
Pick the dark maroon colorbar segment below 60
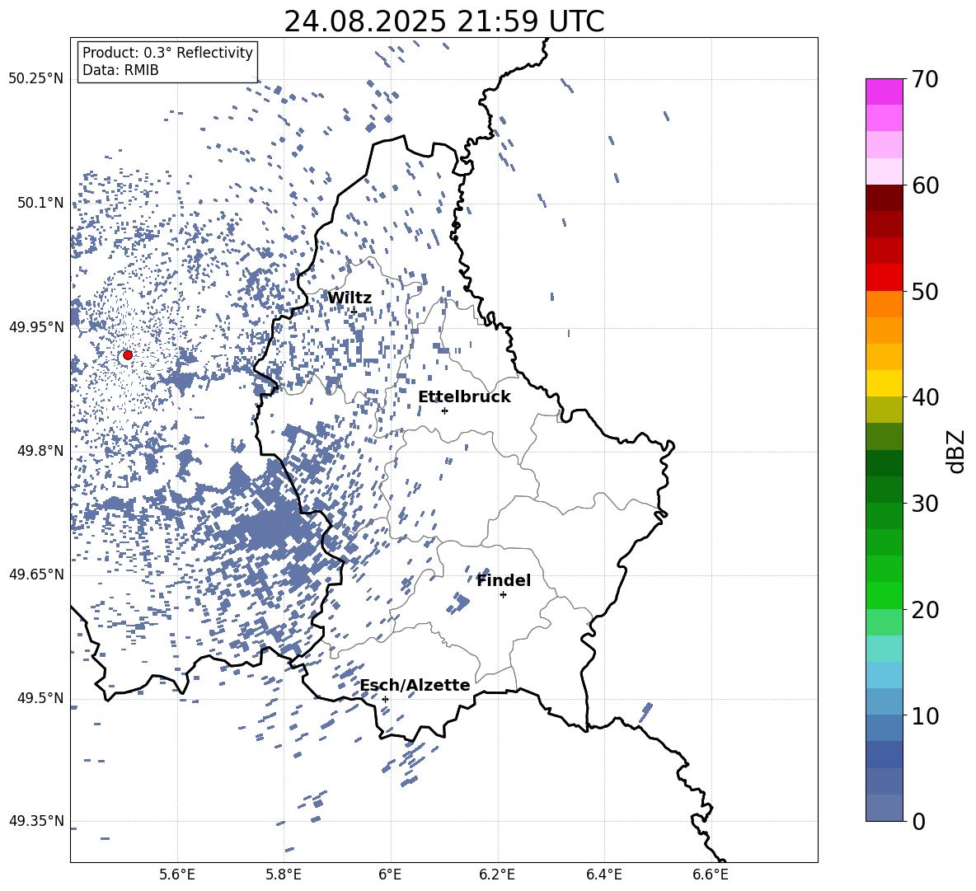click(x=884, y=198)
